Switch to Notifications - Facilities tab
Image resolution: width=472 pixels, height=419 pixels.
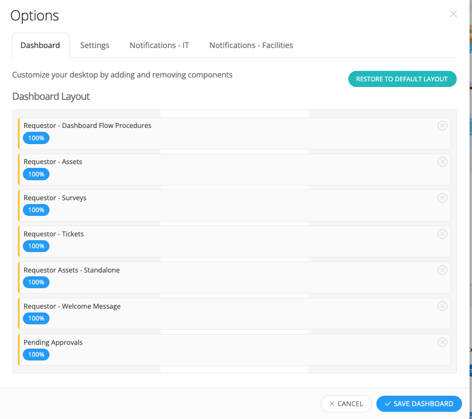(x=251, y=45)
